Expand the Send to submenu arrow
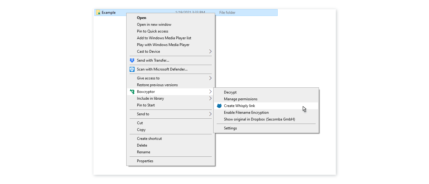The width and height of the screenshot is (429, 184). click(x=210, y=114)
